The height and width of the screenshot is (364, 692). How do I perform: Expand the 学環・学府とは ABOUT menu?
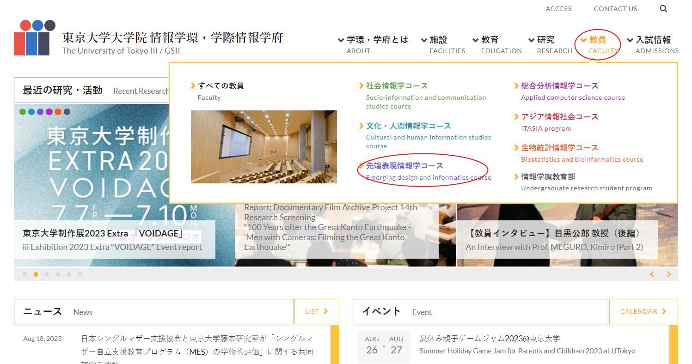click(x=373, y=45)
